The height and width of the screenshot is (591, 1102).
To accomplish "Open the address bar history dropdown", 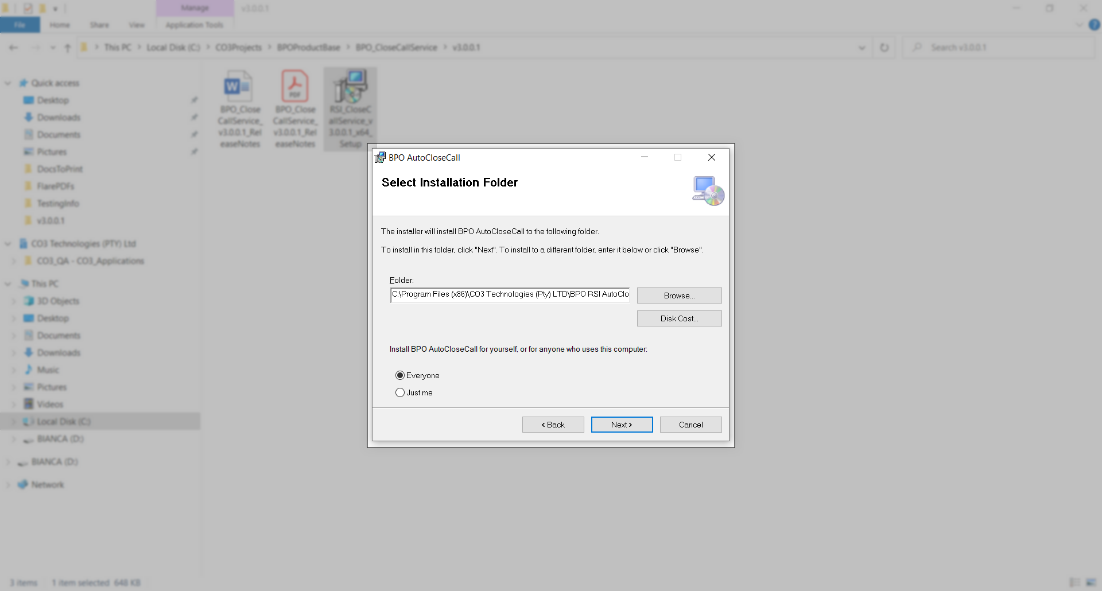I will click(x=862, y=48).
